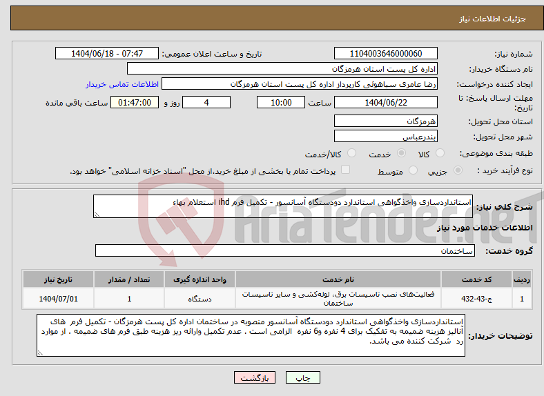Click service code cell ج-43-432
This screenshot has width=544, height=396.
click(477, 298)
